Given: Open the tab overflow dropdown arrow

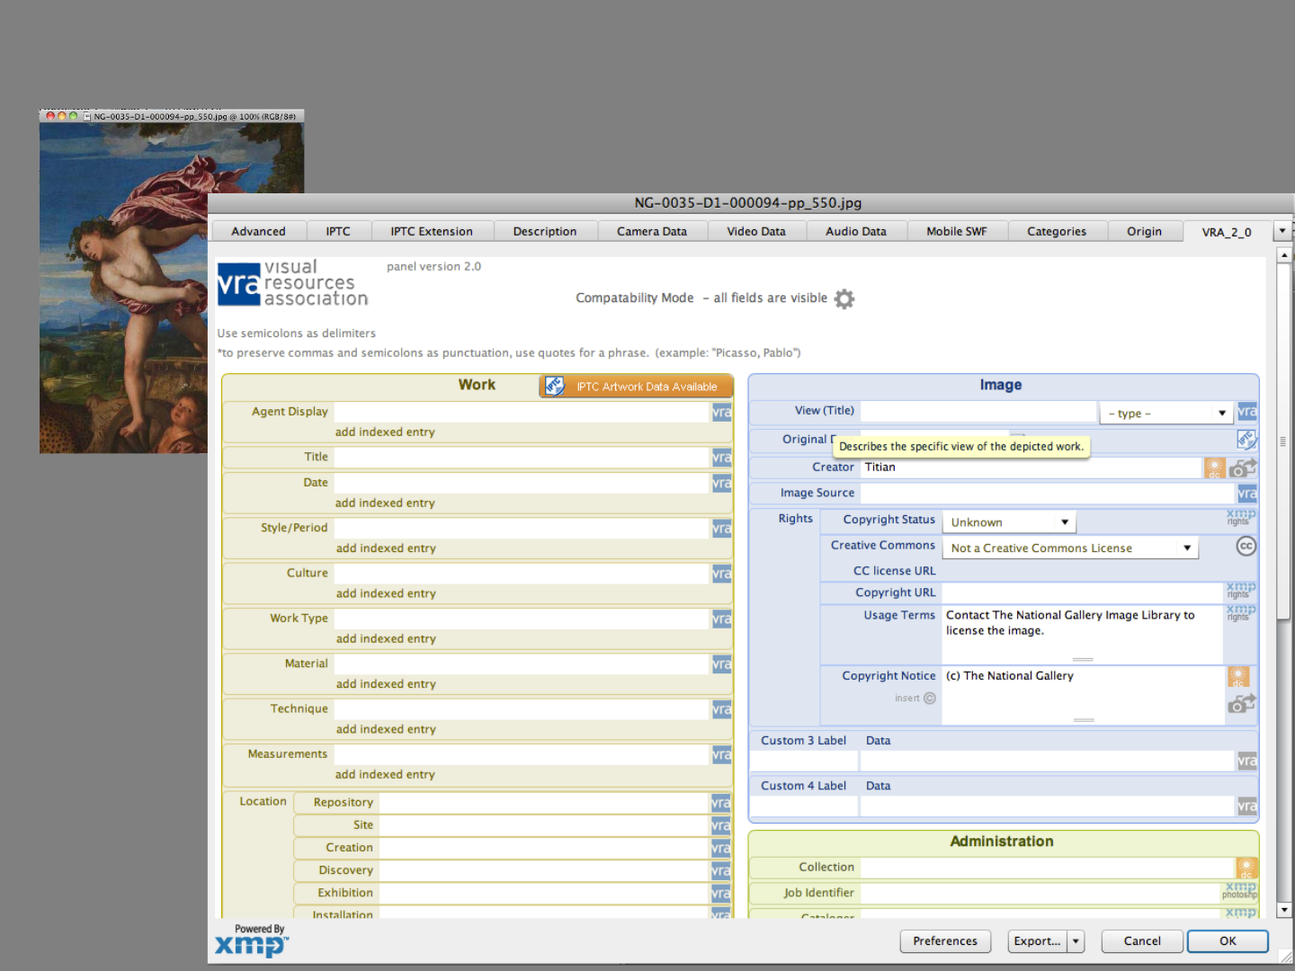Looking at the screenshot, I should click(x=1282, y=231).
